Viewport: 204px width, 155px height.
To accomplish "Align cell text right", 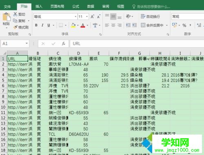I will (120, 25).
